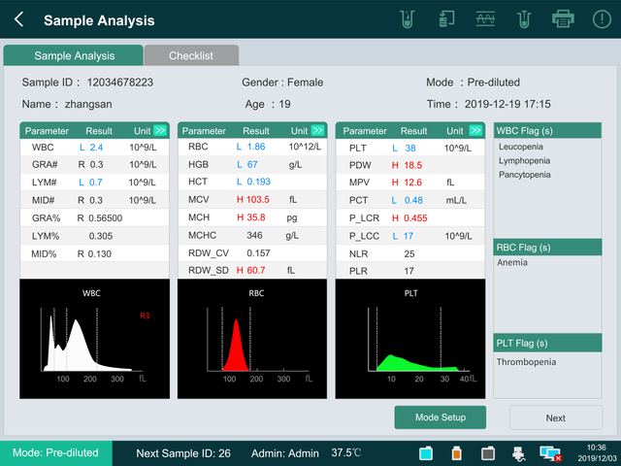Switch to the Checklist tab
The width and height of the screenshot is (621, 466).
tap(191, 56)
